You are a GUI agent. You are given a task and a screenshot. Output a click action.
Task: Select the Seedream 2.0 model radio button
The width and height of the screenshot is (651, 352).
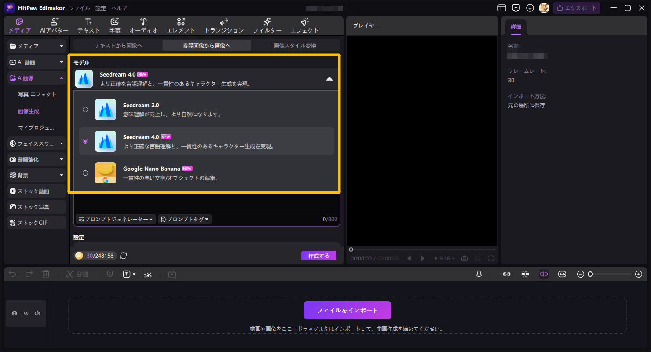85,110
